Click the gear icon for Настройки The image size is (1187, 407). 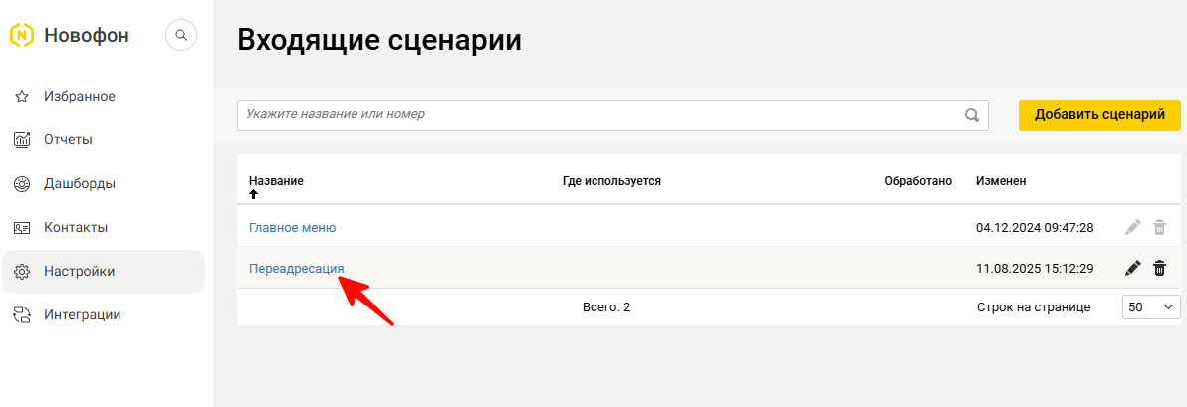coord(22,272)
